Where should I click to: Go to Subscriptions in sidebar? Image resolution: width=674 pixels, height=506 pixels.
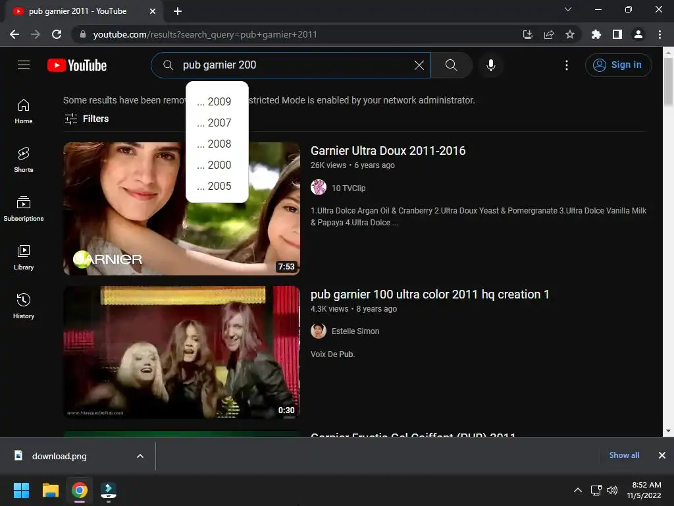click(x=24, y=208)
